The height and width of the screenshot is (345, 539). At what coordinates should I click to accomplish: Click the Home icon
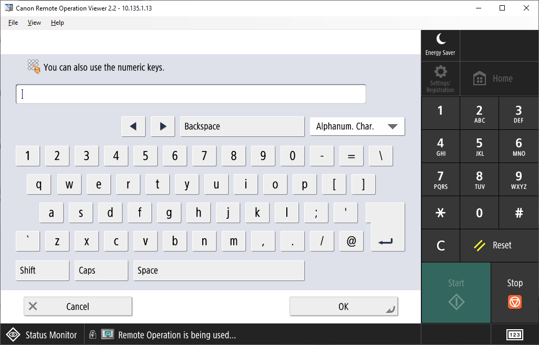coord(479,78)
